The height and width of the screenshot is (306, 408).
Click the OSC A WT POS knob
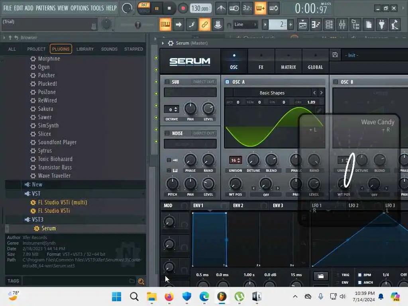(235, 184)
